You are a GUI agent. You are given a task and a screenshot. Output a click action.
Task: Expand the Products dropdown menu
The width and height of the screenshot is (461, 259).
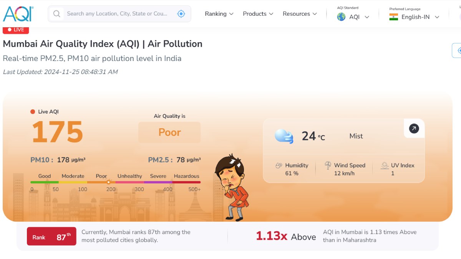(258, 14)
